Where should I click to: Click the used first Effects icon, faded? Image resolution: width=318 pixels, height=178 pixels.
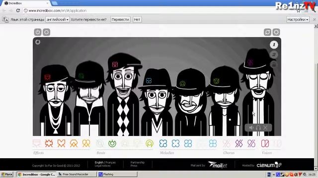point(36,143)
